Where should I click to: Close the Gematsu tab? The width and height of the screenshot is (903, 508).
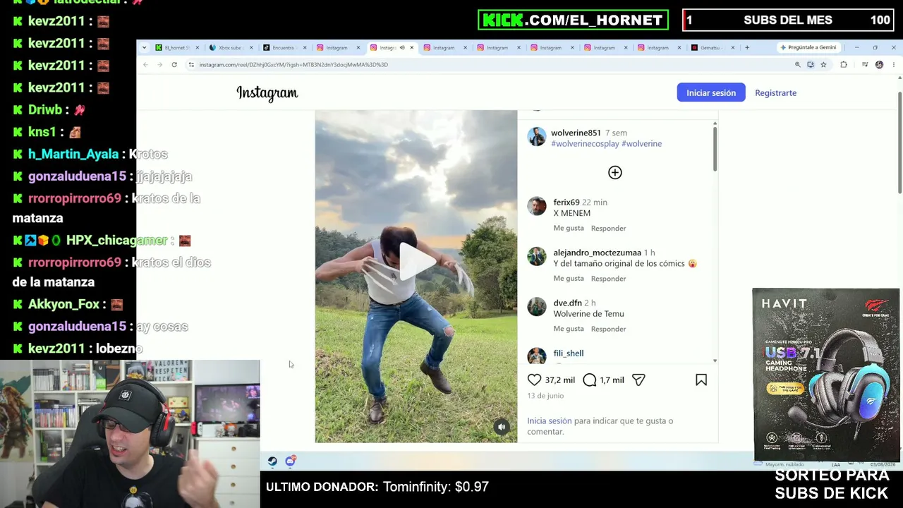733,48
